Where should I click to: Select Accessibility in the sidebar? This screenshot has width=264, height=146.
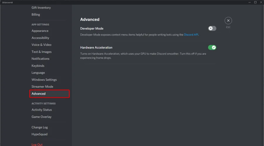coord(40,38)
